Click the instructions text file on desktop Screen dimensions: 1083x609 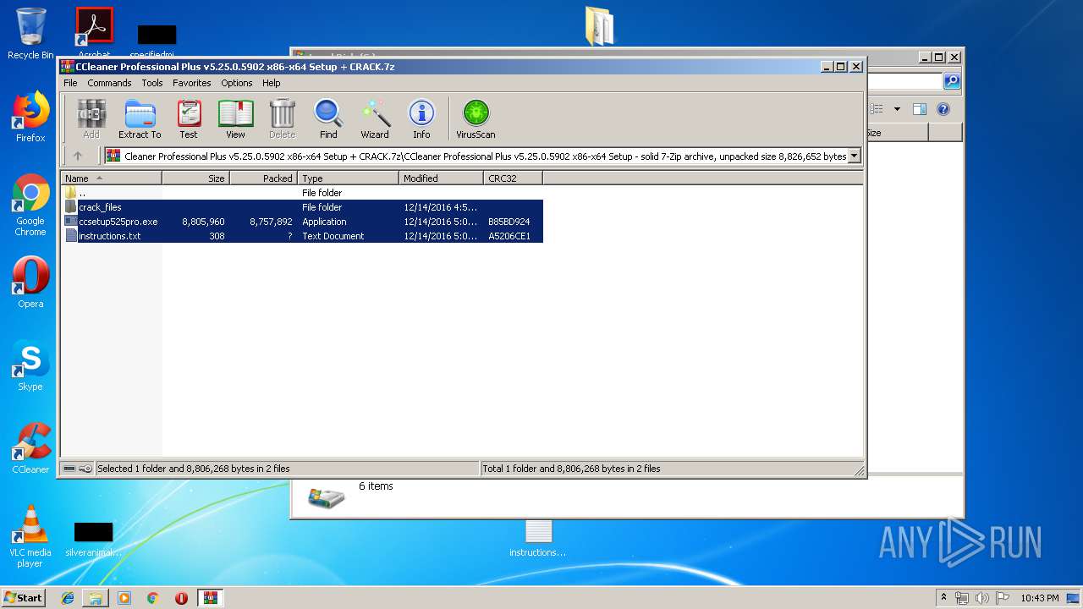(538, 539)
